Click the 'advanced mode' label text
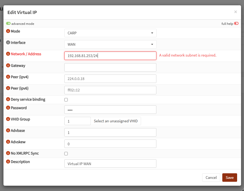 click(23, 24)
